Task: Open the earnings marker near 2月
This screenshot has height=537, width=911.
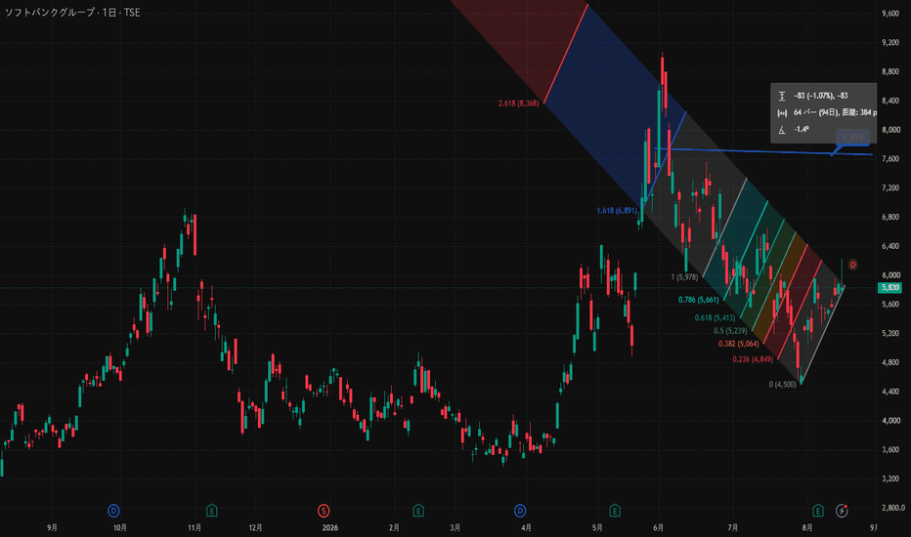Action: tap(418, 511)
